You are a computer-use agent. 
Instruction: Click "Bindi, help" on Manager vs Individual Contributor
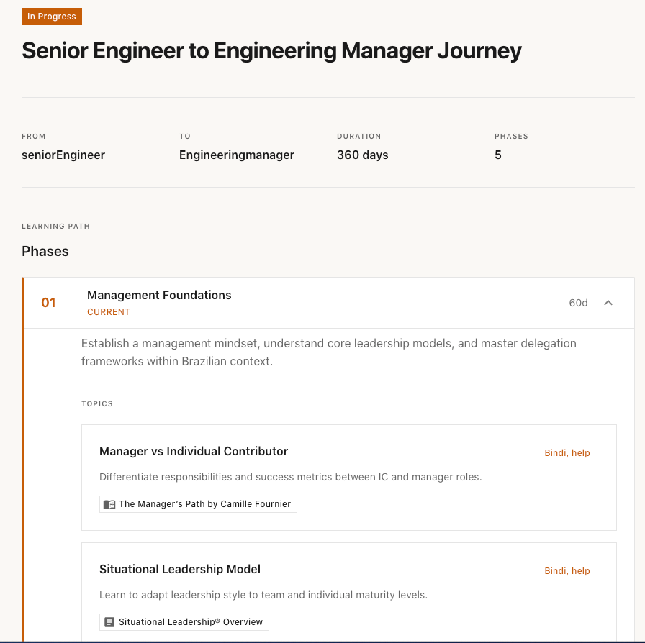coord(567,453)
